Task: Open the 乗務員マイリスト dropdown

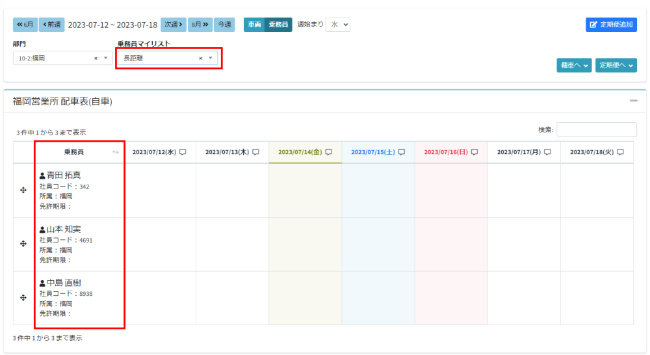Action: (211, 59)
